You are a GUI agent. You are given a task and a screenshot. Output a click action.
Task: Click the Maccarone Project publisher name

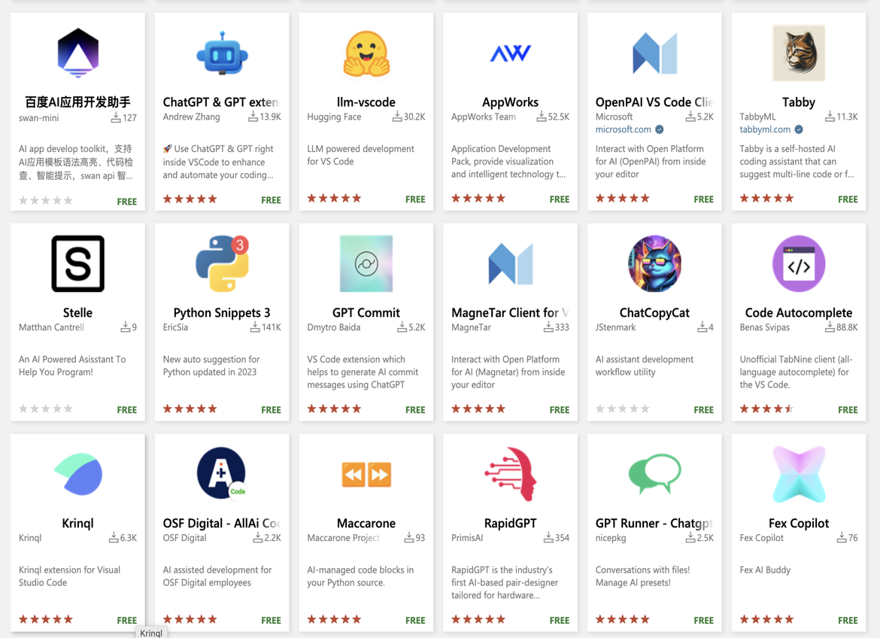[344, 538]
